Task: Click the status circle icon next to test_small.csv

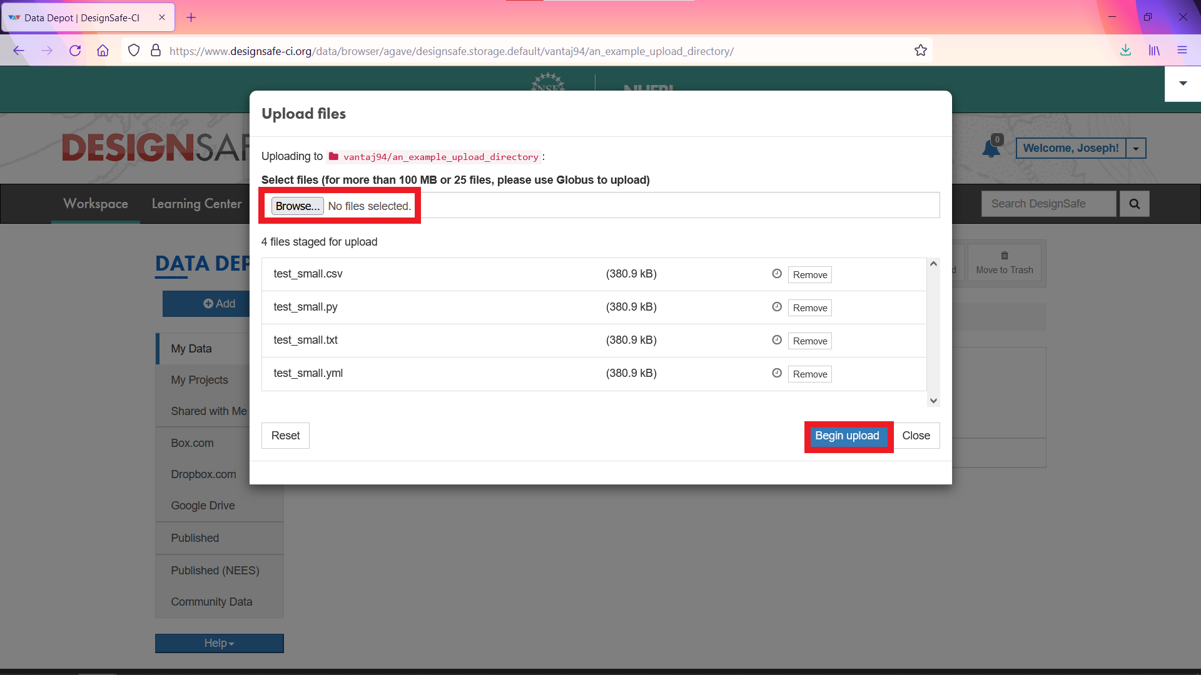Action: [776, 272]
